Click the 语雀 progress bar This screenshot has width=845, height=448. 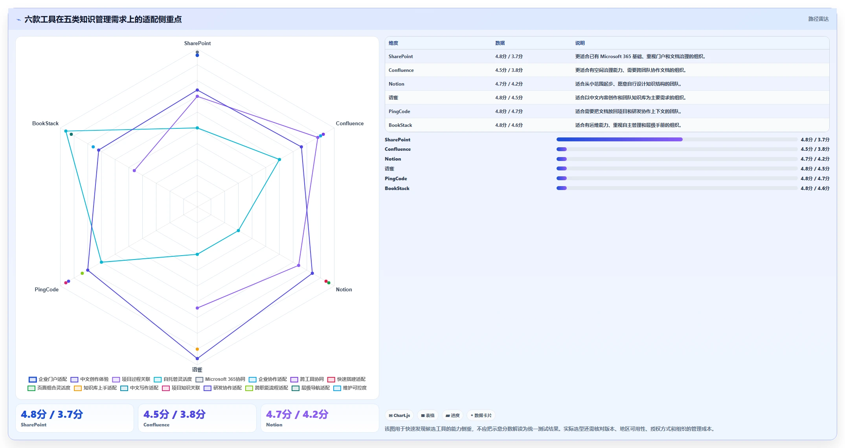pyautogui.click(x=677, y=168)
